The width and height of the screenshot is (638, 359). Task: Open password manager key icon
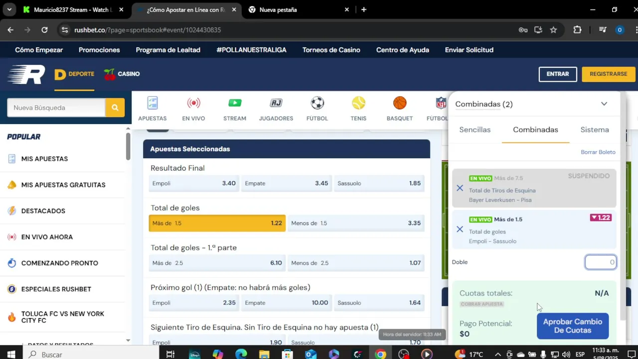pos(523,30)
